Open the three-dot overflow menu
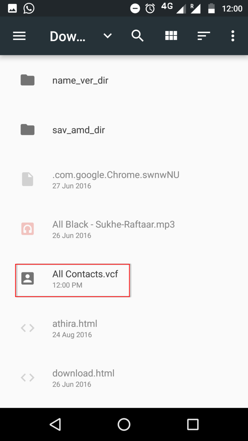The height and width of the screenshot is (441, 248). [x=232, y=36]
